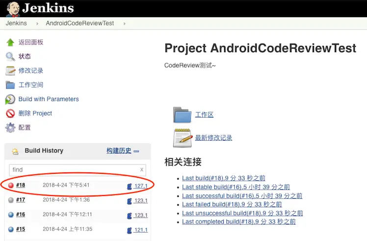Open 配置 in the sidebar
This screenshot has height=241, width=367.
click(x=25, y=128)
